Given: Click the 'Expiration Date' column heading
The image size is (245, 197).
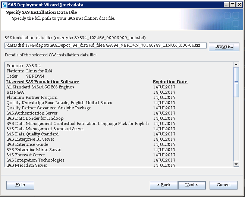Looking at the screenshot, I should pyautogui.click(x=170, y=82).
